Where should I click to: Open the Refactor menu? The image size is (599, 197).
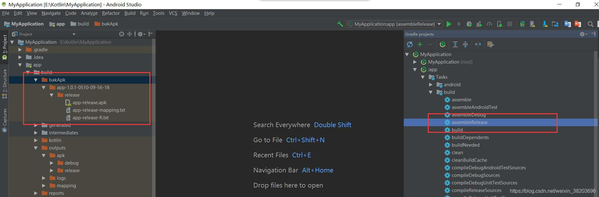(x=111, y=13)
